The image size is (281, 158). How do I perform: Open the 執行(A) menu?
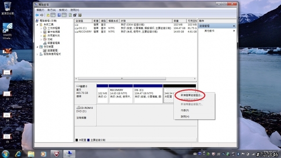point(52,10)
